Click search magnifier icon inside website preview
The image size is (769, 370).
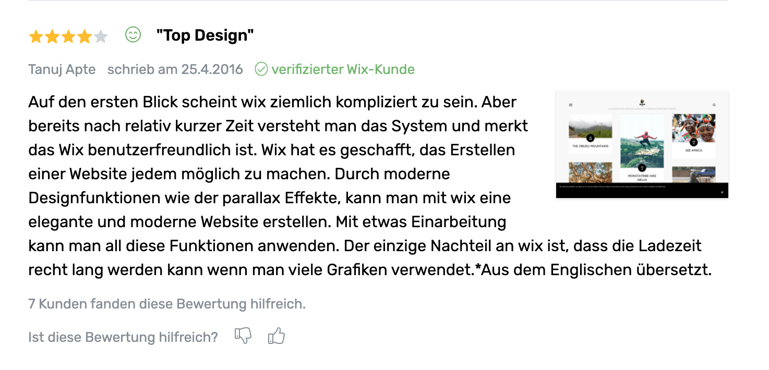(714, 105)
